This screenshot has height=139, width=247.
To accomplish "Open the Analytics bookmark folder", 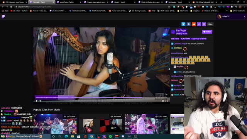I will pyautogui.click(x=195, y=11).
